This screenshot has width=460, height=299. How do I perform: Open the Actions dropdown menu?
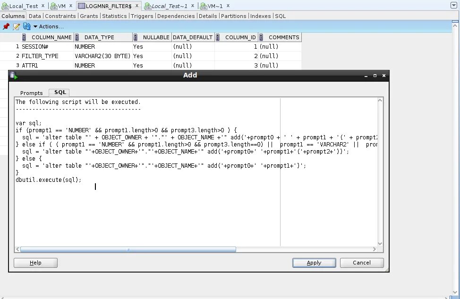click(x=48, y=26)
